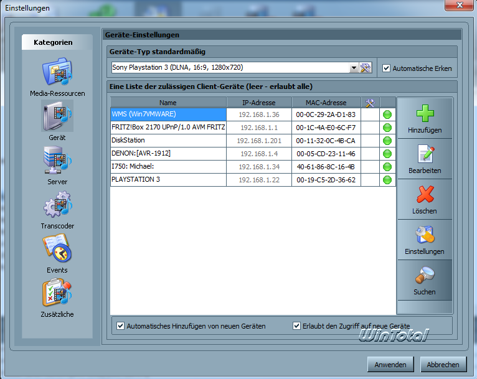The image size is (477, 379).
Task: Open the Events category
Action: [57, 253]
